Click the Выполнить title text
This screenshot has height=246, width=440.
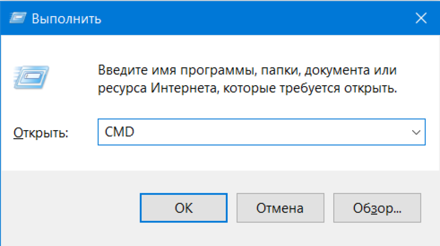(x=66, y=18)
